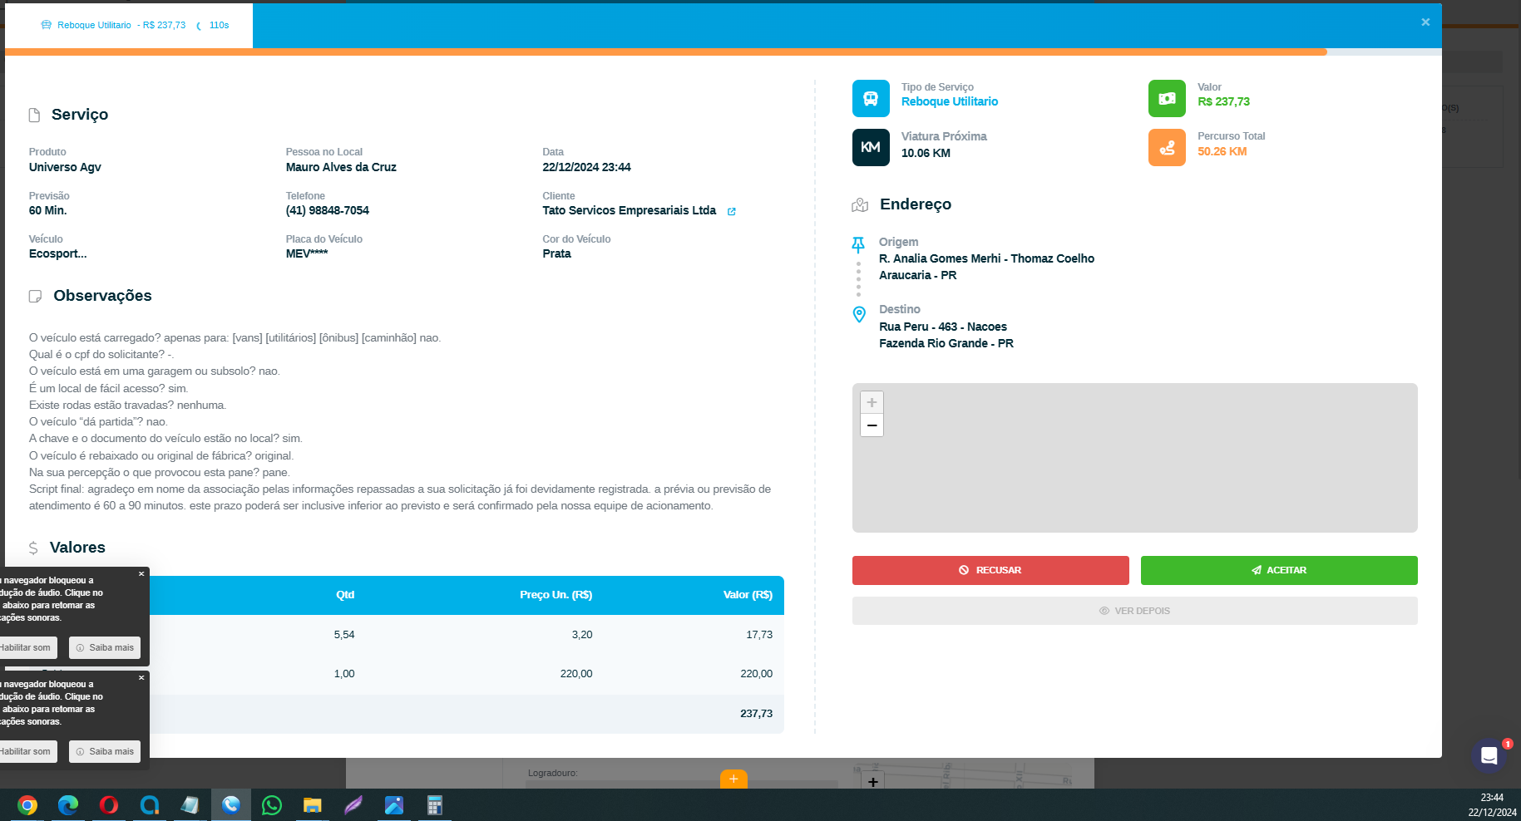Click the unit price cell 3,20
Screen dimensions: 1521x821
pyautogui.click(x=582, y=635)
